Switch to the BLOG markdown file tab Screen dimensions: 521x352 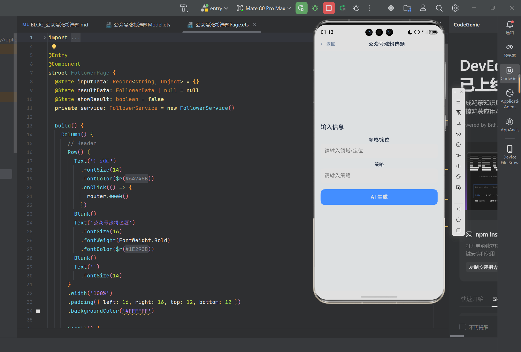click(x=55, y=25)
